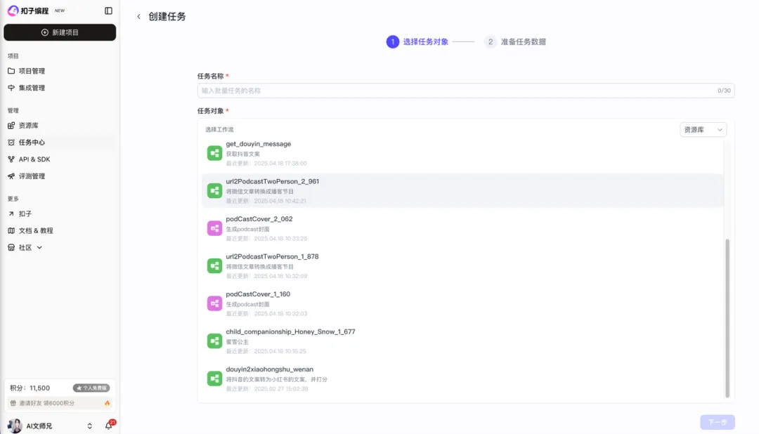Select workflow url2PodcastTwoPerson_1_878
The height and width of the screenshot is (434, 759).
pos(462,266)
